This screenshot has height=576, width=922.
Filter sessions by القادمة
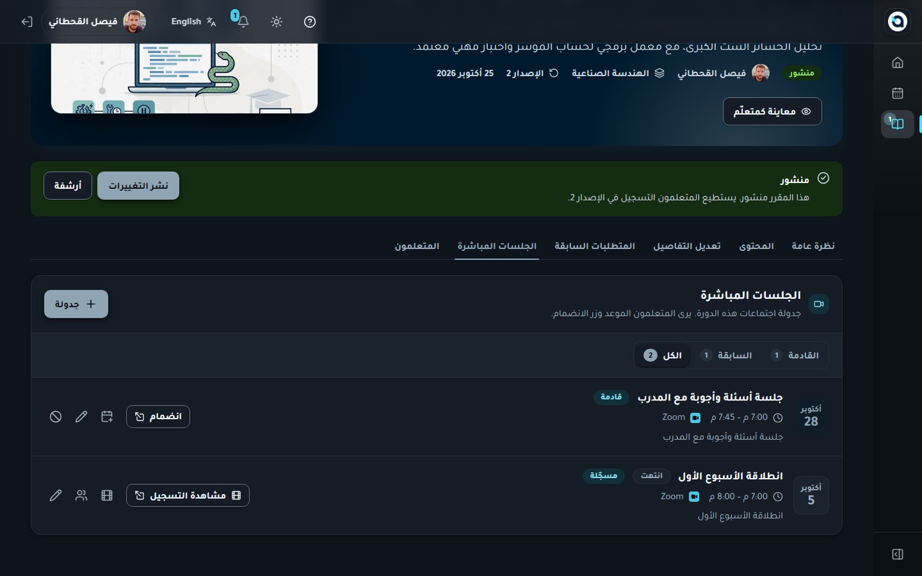(x=795, y=355)
